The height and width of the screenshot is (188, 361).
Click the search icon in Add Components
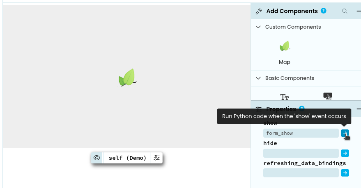click(345, 11)
